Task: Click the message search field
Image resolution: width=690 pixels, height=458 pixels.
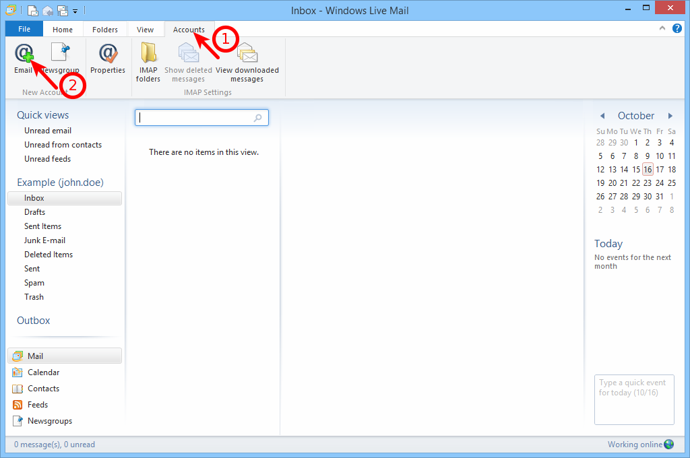Action: pyautogui.click(x=201, y=117)
